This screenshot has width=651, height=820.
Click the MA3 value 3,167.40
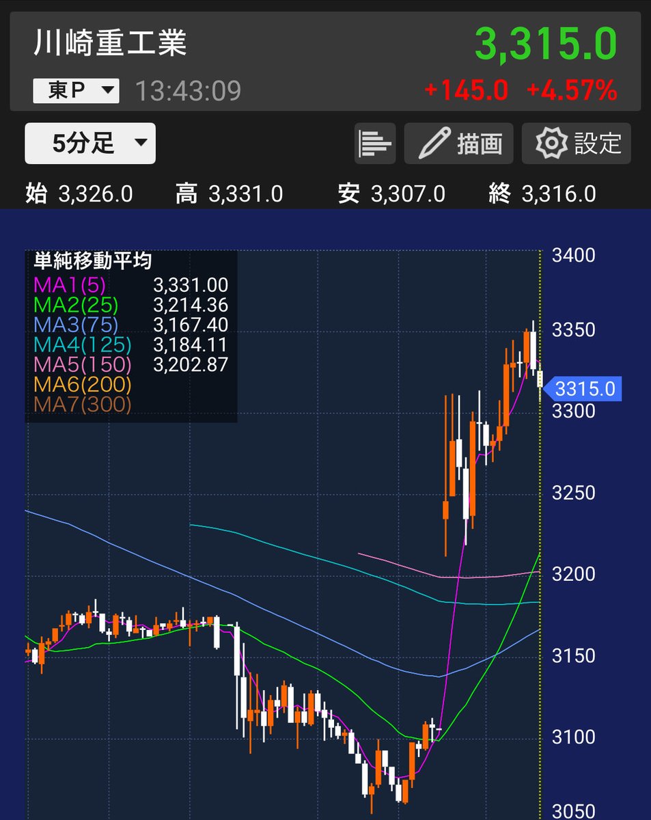(x=191, y=325)
